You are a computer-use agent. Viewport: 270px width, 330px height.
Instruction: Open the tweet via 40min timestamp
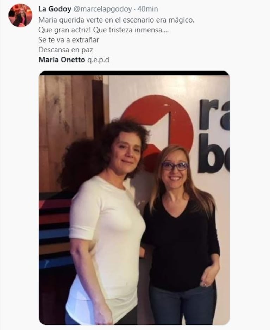point(147,9)
